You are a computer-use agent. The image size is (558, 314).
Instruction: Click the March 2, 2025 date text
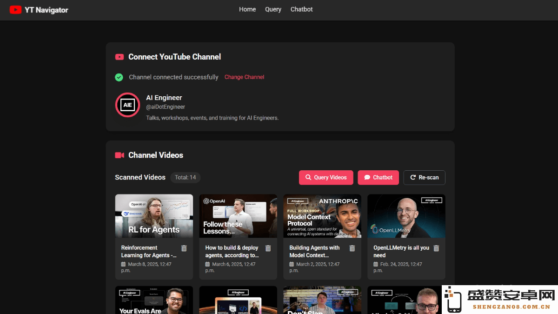pyautogui.click(x=314, y=267)
